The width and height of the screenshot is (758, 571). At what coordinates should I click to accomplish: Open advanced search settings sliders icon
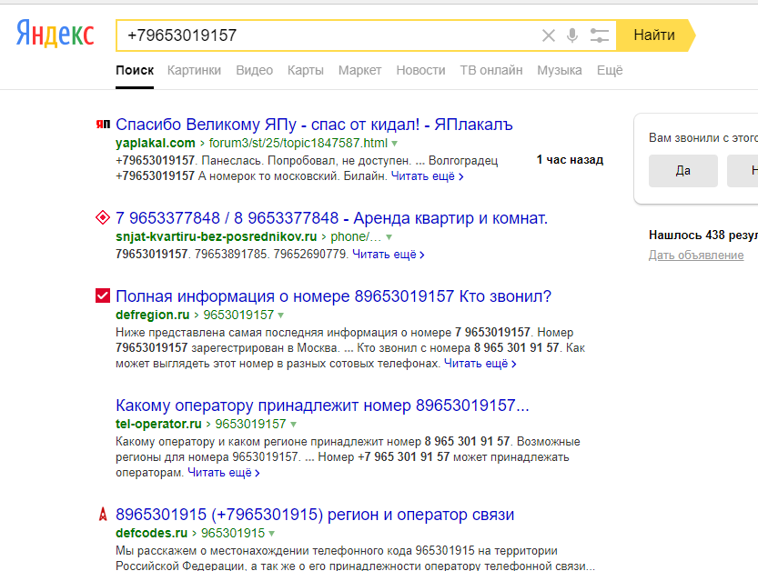pos(600,35)
